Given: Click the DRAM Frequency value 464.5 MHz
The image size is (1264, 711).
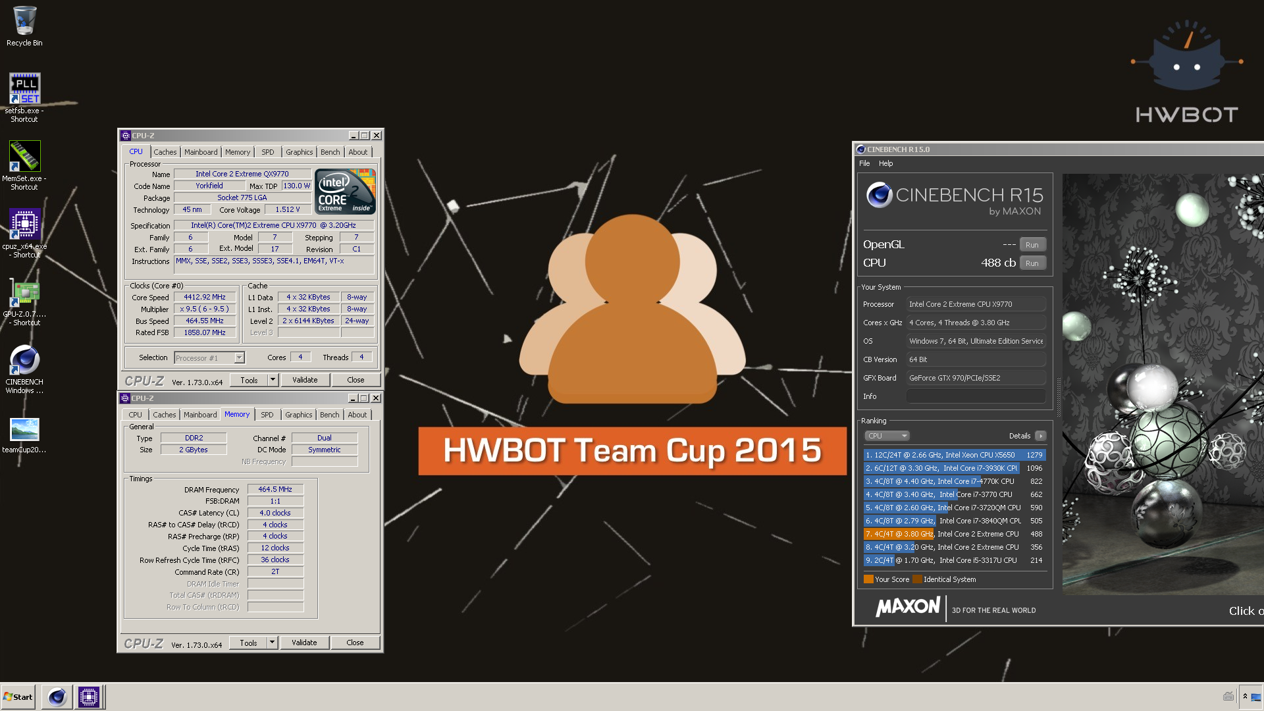Looking at the screenshot, I should (275, 489).
